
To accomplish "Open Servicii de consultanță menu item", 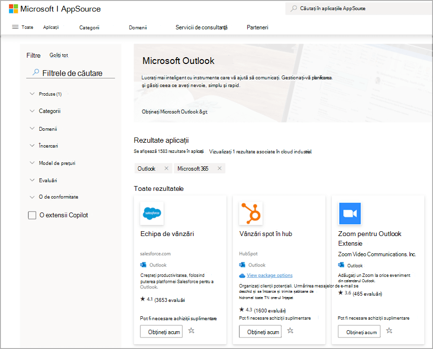I will click(202, 27).
